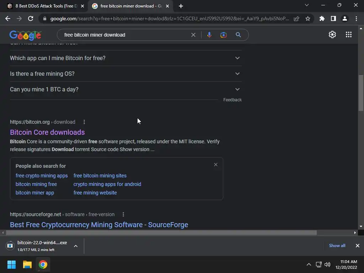Click the Feedback link

click(232, 100)
